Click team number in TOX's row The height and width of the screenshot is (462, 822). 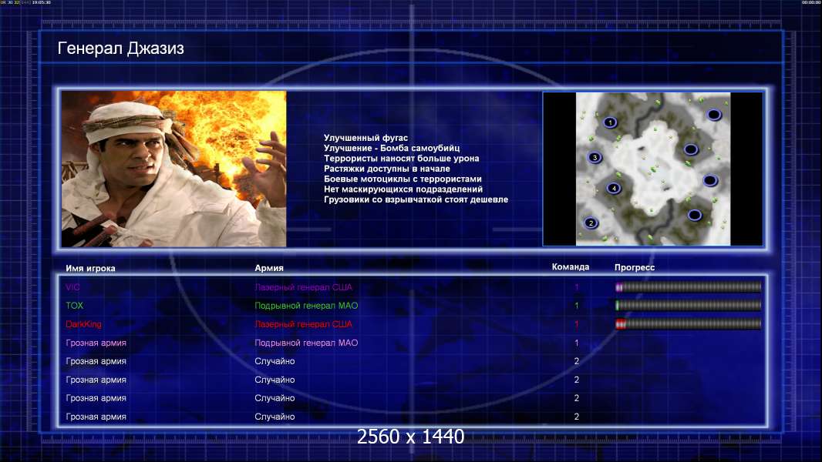coord(576,306)
